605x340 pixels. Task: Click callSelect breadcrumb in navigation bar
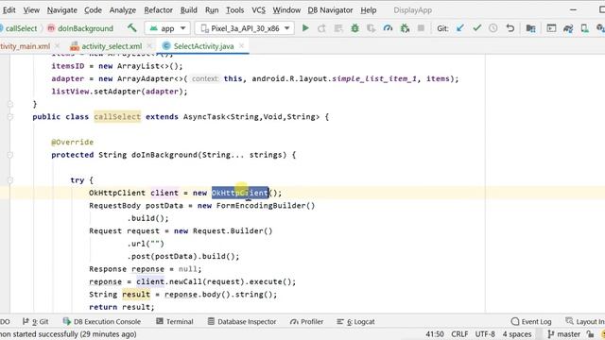pos(21,28)
